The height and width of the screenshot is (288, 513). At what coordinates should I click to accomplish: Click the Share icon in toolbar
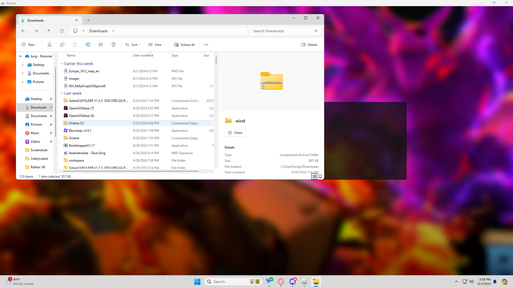[x=101, y=45]
